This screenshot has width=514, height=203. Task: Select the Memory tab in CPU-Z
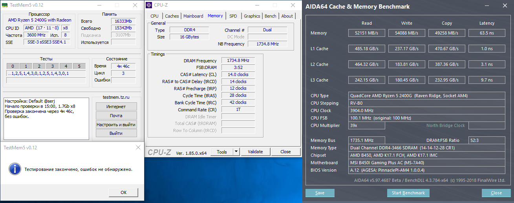[215, 16]
